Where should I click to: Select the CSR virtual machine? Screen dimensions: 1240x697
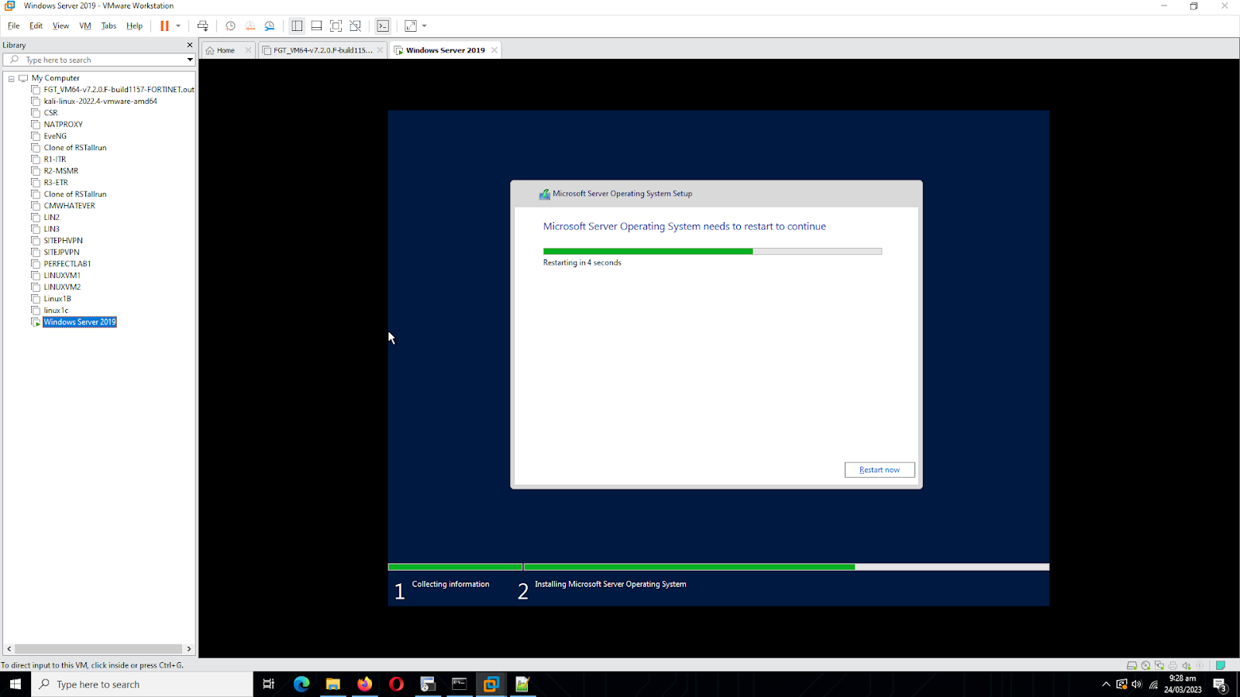[50, 113]
